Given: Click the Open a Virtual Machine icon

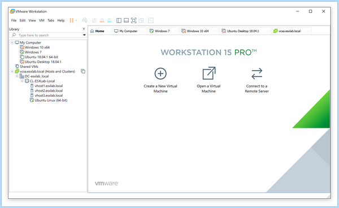Looking at the screenshot, I should click(209, 73).
